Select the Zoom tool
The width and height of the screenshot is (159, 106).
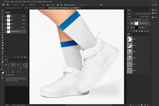coord(2,64)
